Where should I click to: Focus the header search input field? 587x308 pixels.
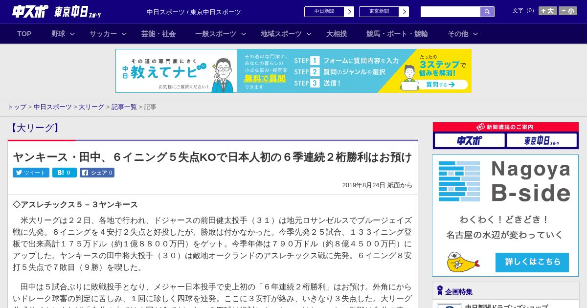point(451,12)
